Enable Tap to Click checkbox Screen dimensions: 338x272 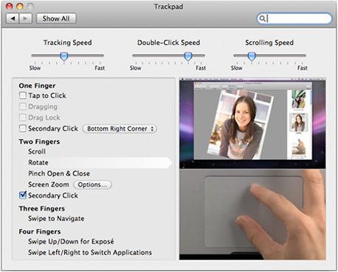[x=23, y=95]
